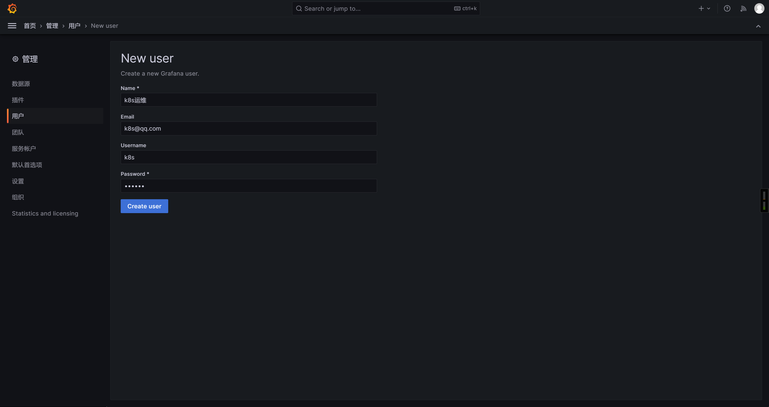Open 服务帐户 in the sidebar

pos(24,148)
